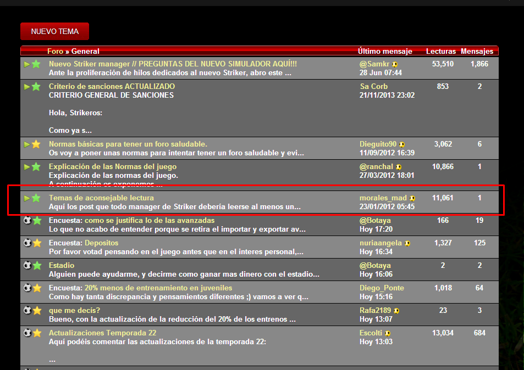Open thread Explicación de las Normas del juego
This screenshot has width=524, height=370.
113,166
